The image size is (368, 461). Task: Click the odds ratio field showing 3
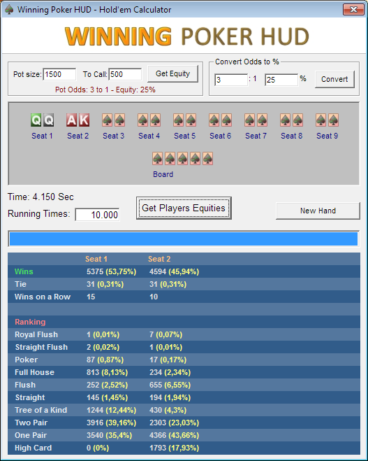231,80
